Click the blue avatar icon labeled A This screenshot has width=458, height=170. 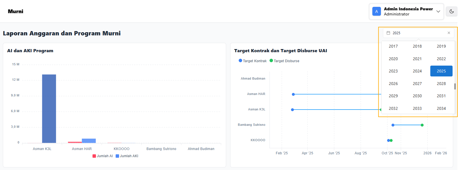point(376,11)
